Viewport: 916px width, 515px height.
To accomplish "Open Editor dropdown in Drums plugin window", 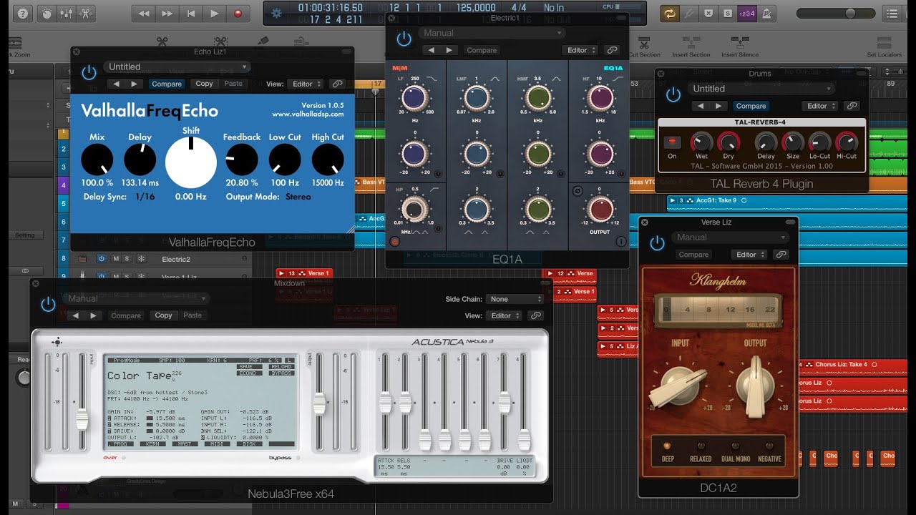I will pos(822,106).
